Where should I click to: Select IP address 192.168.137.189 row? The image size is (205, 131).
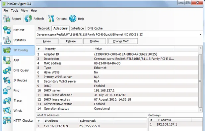click(92, 126)
